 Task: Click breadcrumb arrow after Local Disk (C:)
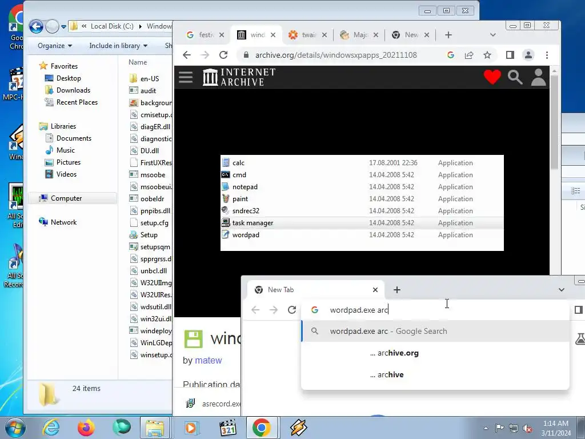click(141, 26)
